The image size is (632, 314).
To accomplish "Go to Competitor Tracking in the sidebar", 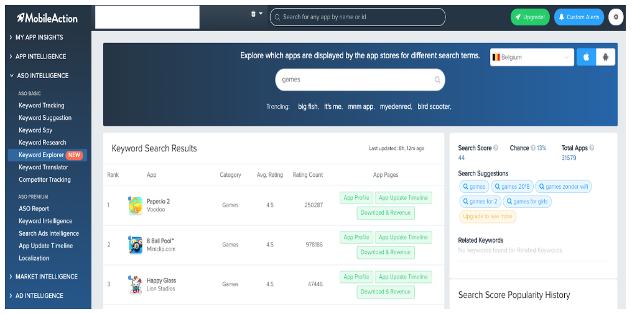I will pos(45,180).
